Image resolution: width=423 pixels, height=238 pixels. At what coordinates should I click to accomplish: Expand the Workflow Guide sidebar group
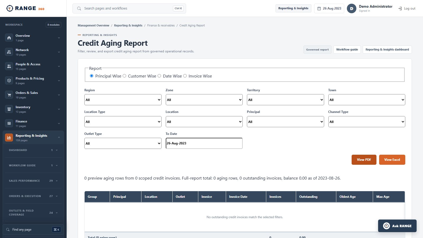[33, 165]
